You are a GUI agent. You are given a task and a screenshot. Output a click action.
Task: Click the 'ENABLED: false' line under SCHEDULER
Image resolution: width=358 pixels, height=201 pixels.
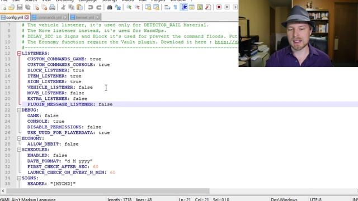(x=47, y=155)
